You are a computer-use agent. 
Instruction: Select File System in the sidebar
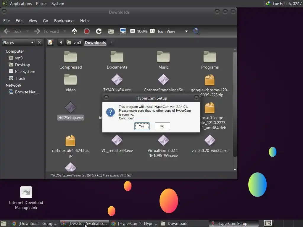point(22,72)
